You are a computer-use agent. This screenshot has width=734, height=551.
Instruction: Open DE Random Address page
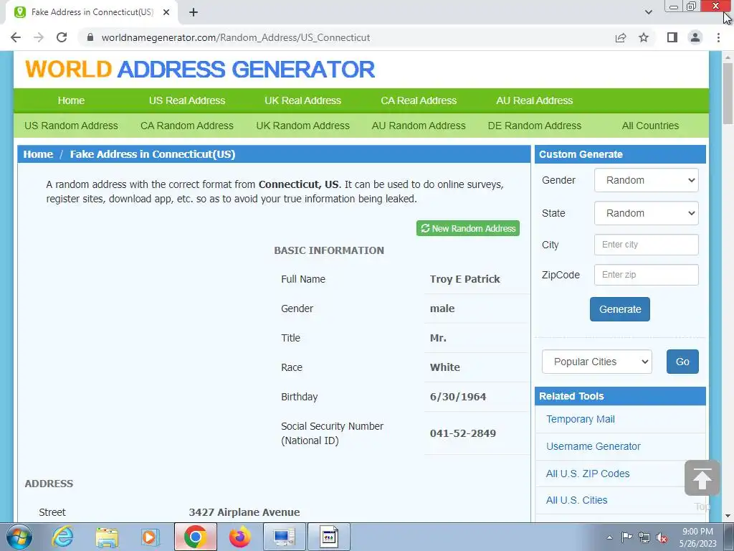click(x=535, y=126)
